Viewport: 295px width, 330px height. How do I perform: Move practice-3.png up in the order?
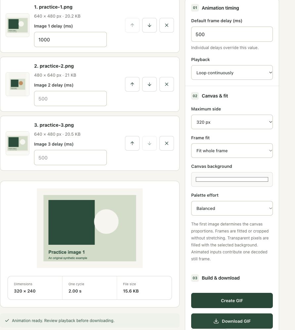[x=132, y=143]
